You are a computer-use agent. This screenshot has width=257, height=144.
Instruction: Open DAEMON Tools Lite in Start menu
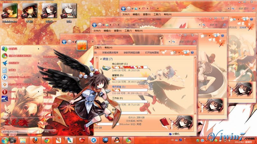point(18,77)
